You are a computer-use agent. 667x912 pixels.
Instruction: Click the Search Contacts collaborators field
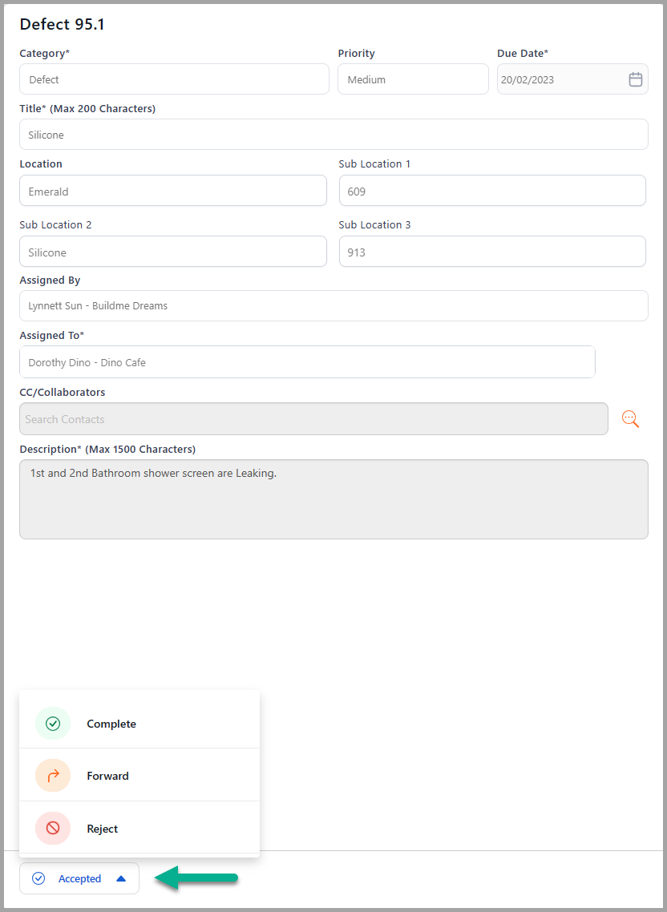pyautogui.click(x=313, y=419)
